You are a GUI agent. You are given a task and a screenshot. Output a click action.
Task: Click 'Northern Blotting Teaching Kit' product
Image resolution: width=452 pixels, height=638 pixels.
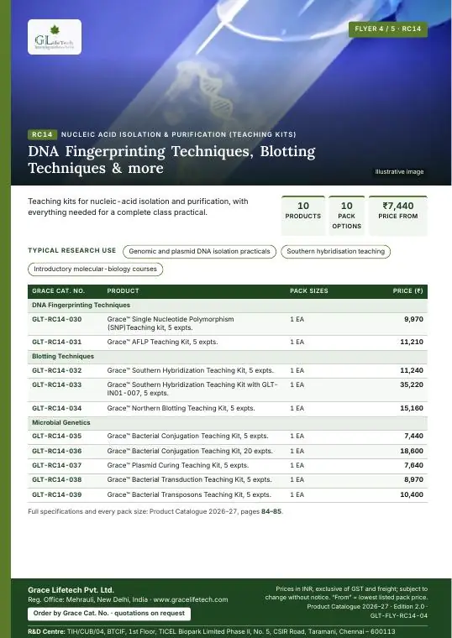click(x=181, y=409)
